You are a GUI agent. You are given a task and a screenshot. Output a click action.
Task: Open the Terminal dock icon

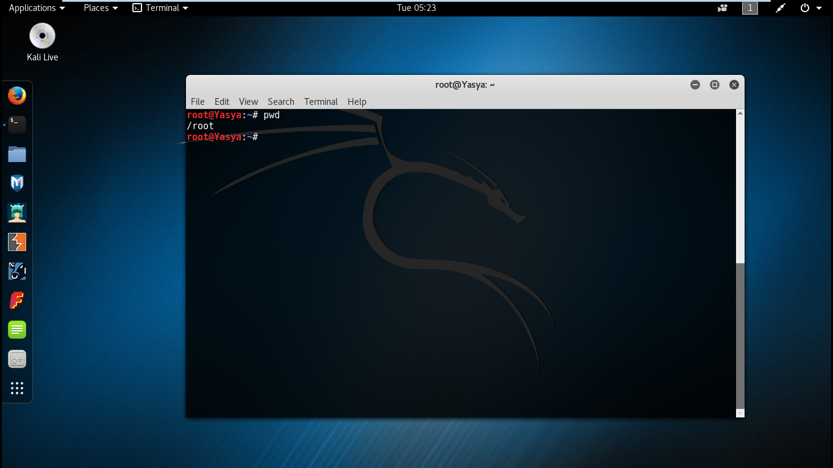point(17,125)
